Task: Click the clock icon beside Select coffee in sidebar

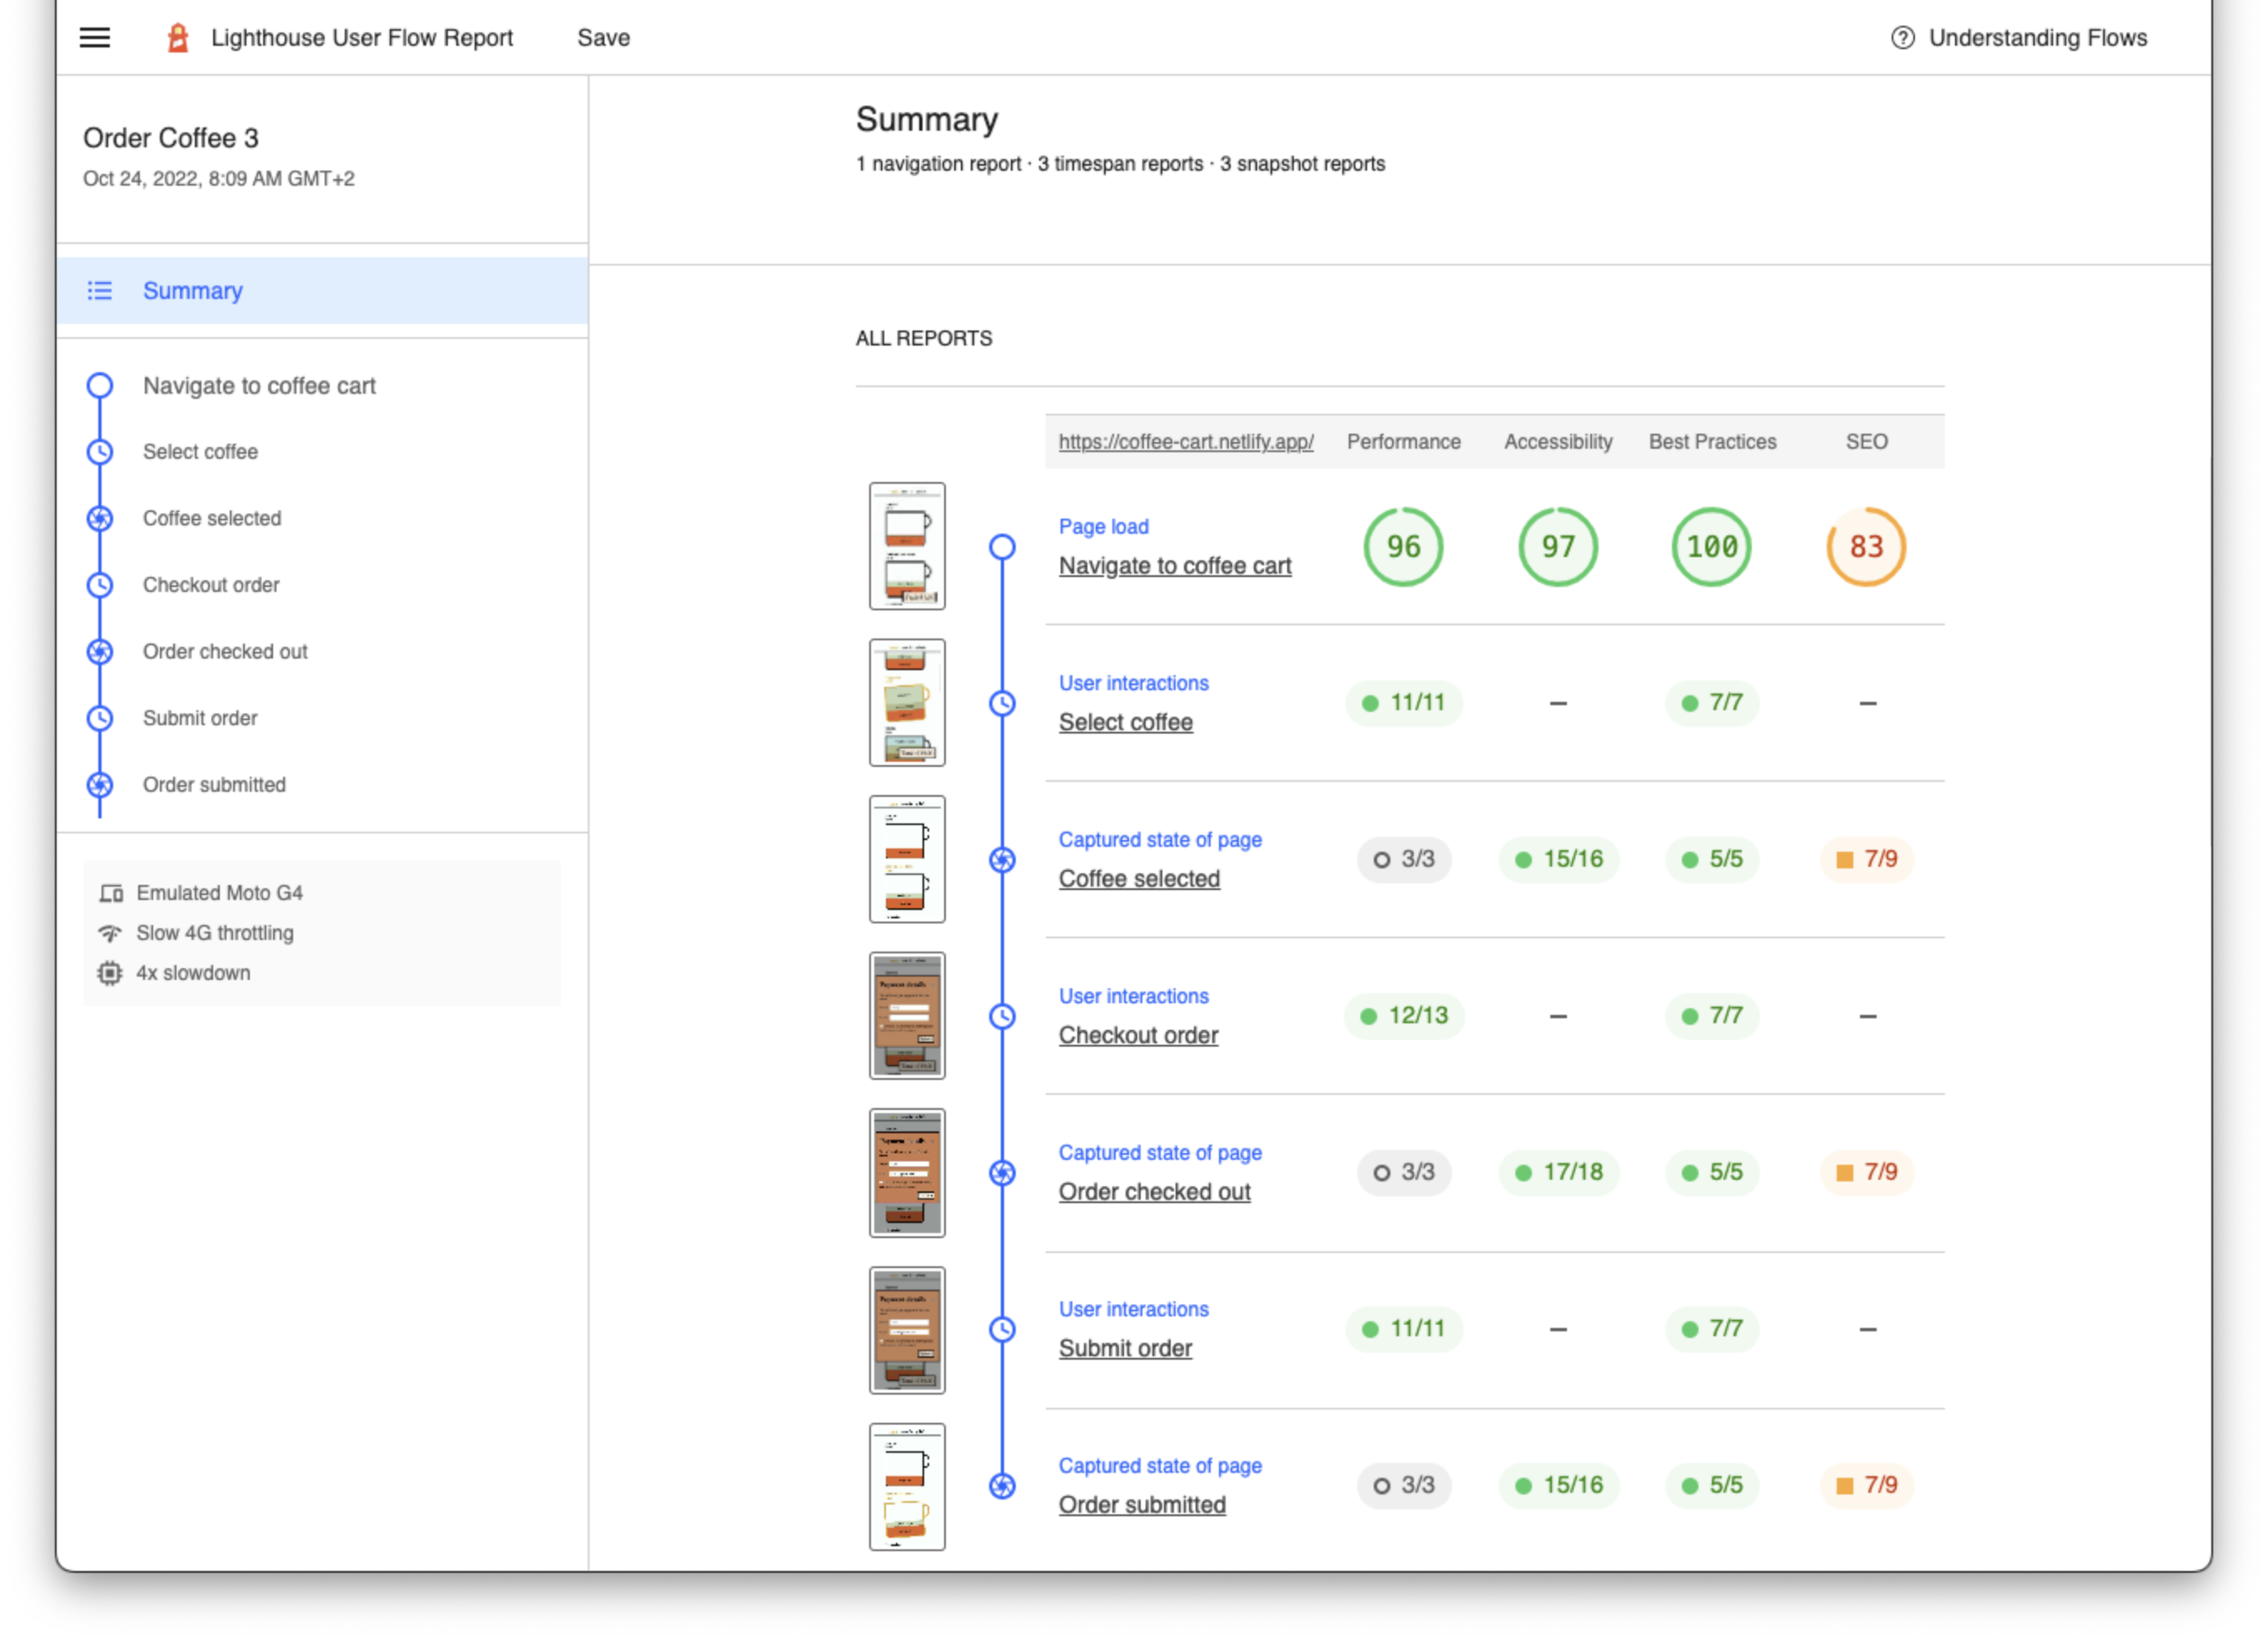Action: tap(100, 452)
